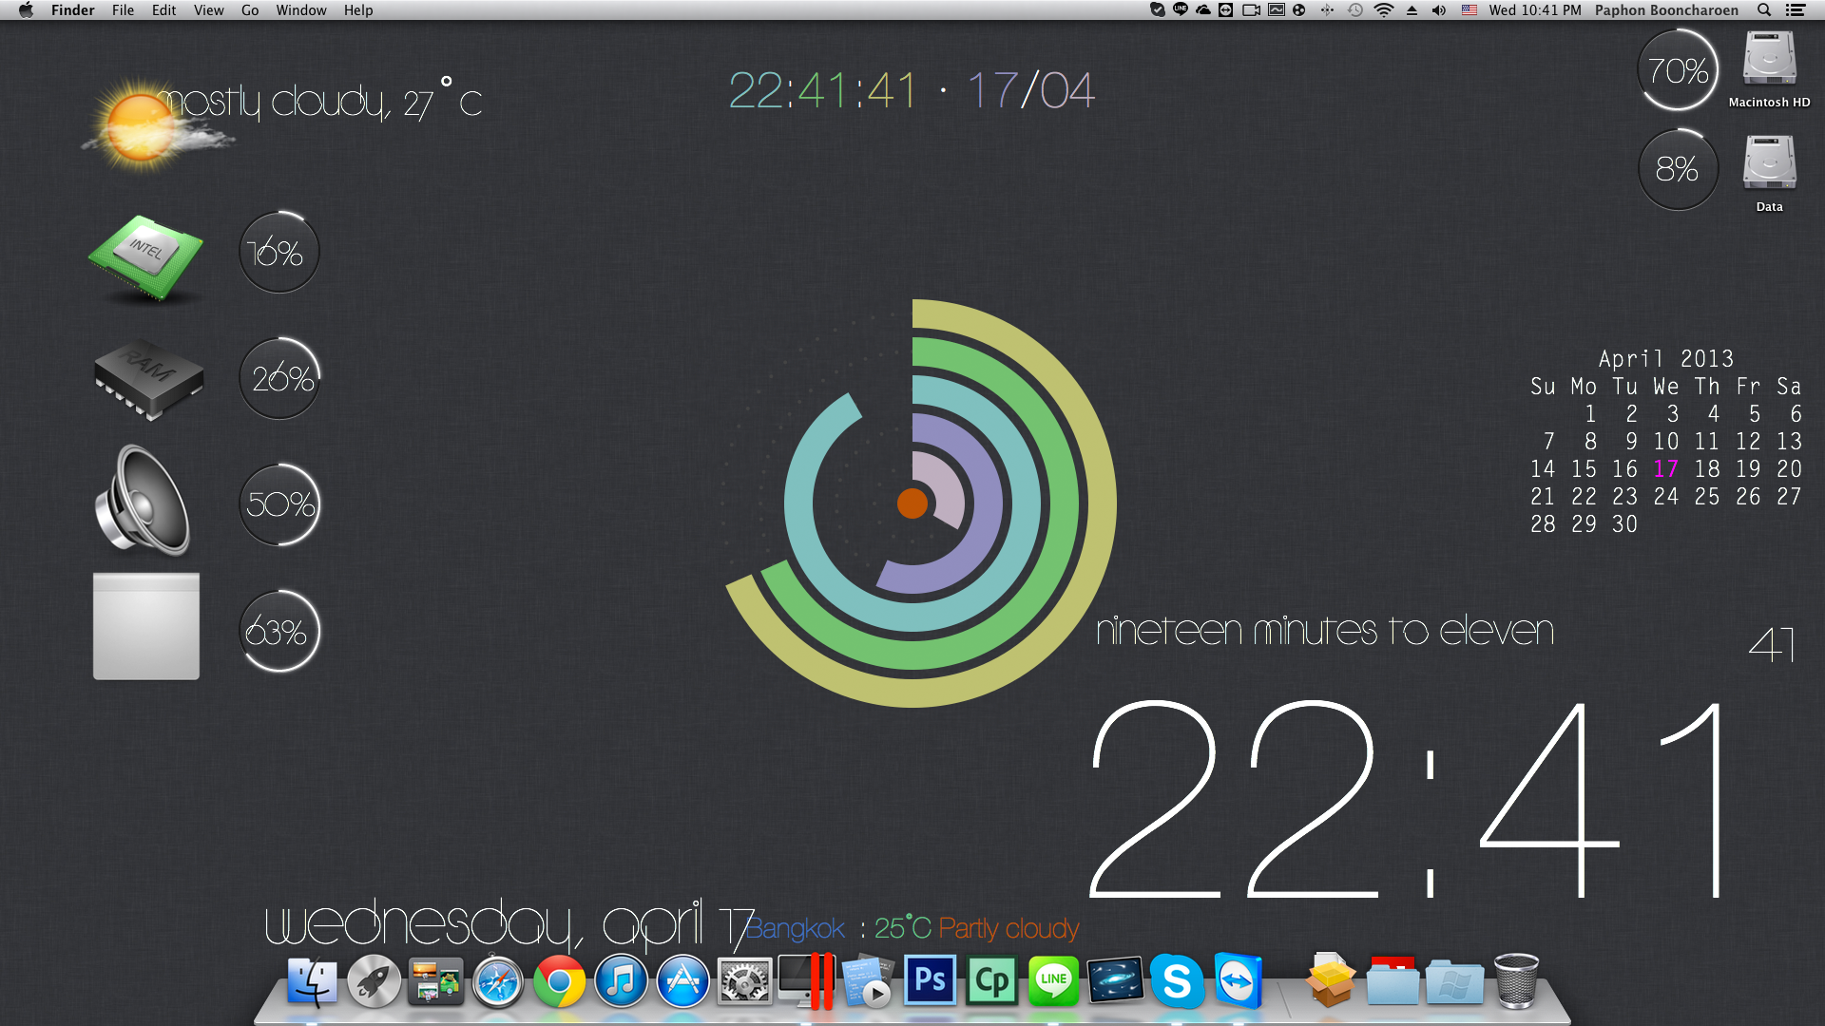Open the Window menu
This screenshot has width=1825, height=1026.
pyautogui.click(x=301, y=10)
